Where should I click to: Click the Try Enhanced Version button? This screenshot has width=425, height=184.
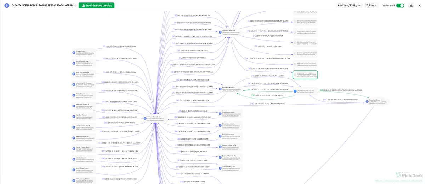[x=96, y=6]
